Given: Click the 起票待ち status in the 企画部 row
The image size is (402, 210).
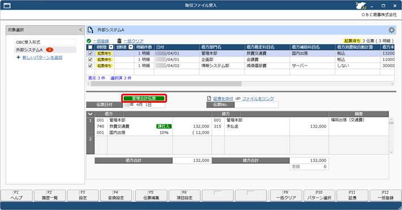Looking at the screenshot, I should click(x=104, y=59).
